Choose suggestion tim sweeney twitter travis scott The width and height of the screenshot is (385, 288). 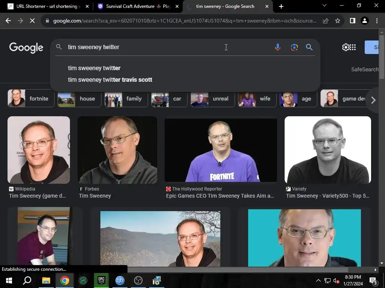pos(110,79)
